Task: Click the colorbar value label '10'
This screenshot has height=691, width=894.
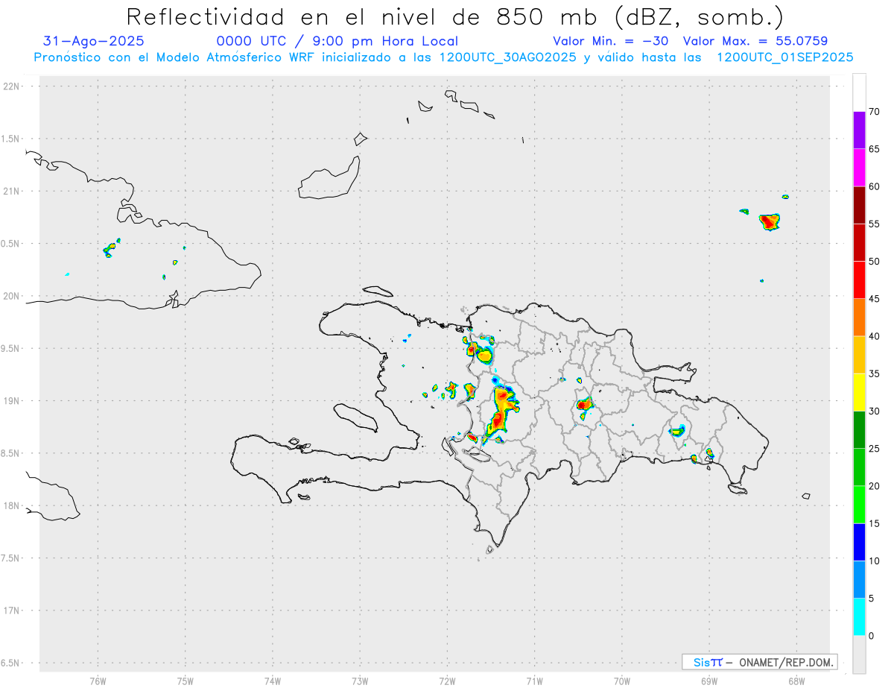Action: pyautogui.click(x=874, y=561)
